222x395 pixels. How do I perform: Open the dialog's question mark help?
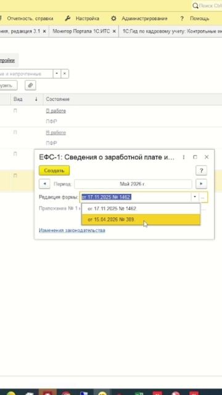202,170
